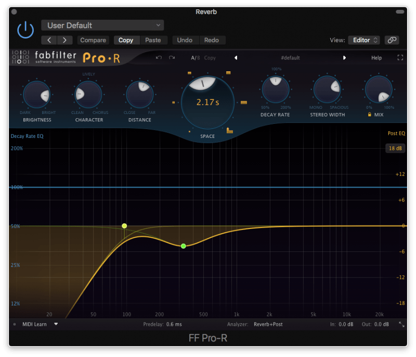
Task: Click the MIDI Learn button
Action: pos(34,324)
